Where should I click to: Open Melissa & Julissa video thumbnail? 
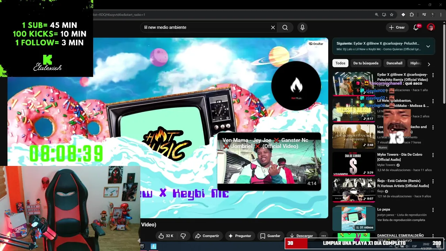354,110
